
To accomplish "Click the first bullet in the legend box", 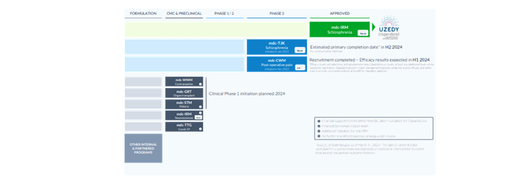I will click(x=318, y=120).
